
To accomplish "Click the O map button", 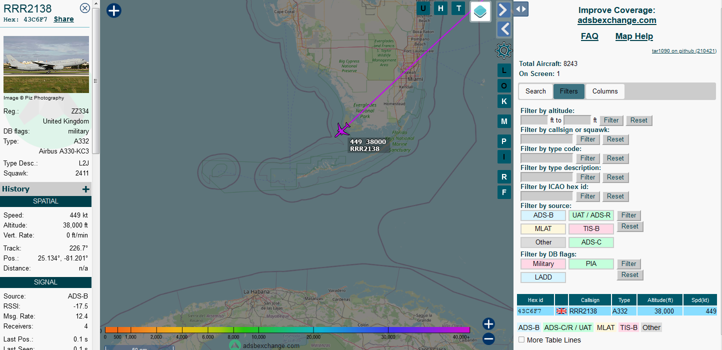I will (x=503, y=86).
